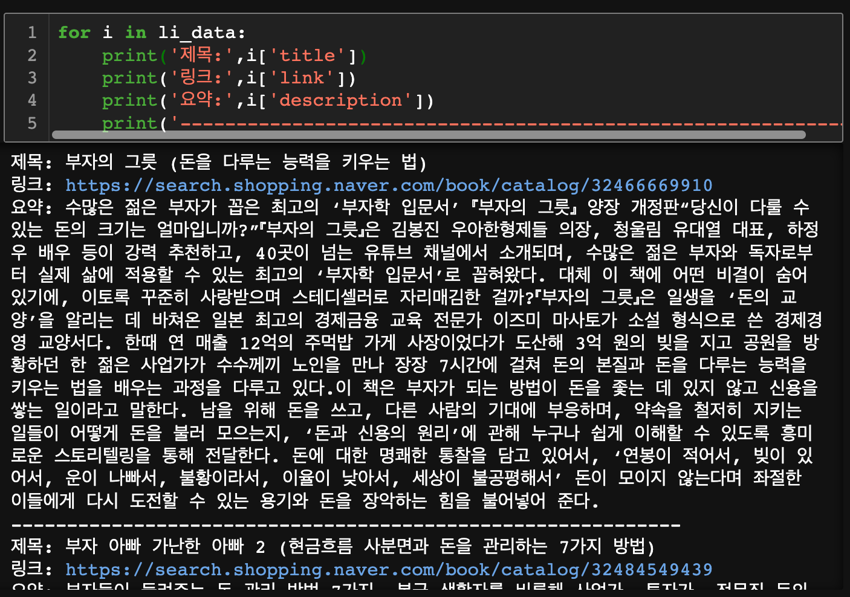Image resolution: width=850 pixels, height=597 pixels.
Task: Click the print '요약:' description code line
Action: tap(268, 100)
